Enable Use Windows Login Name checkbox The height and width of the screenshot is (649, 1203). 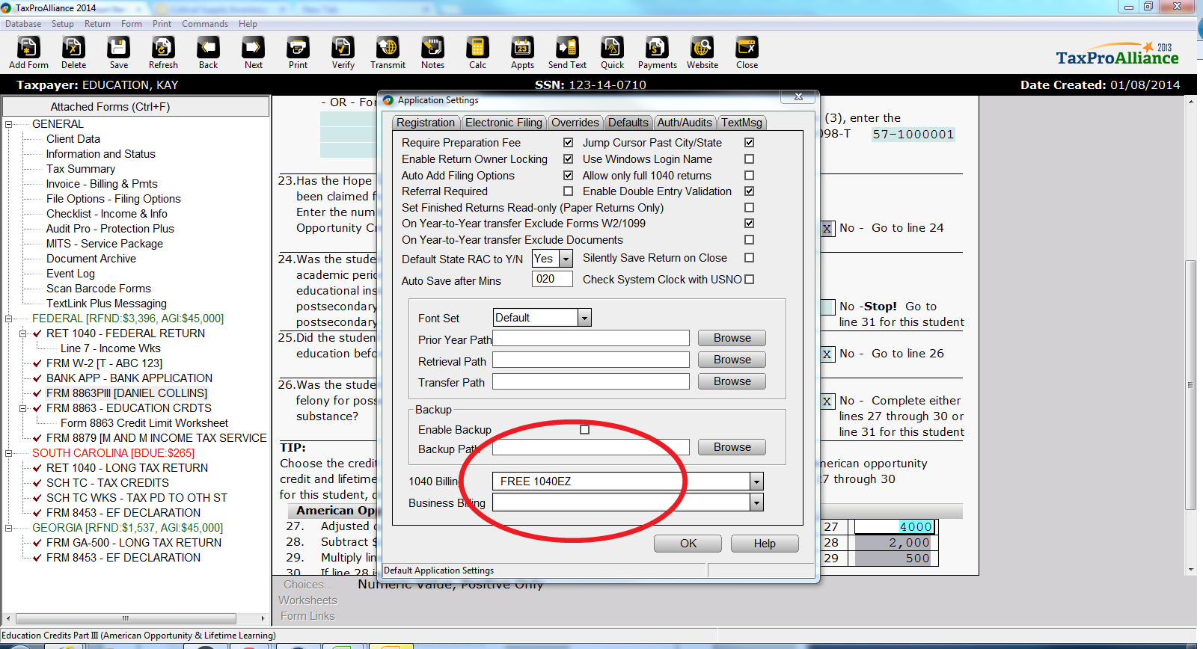[x=749, y=159]
